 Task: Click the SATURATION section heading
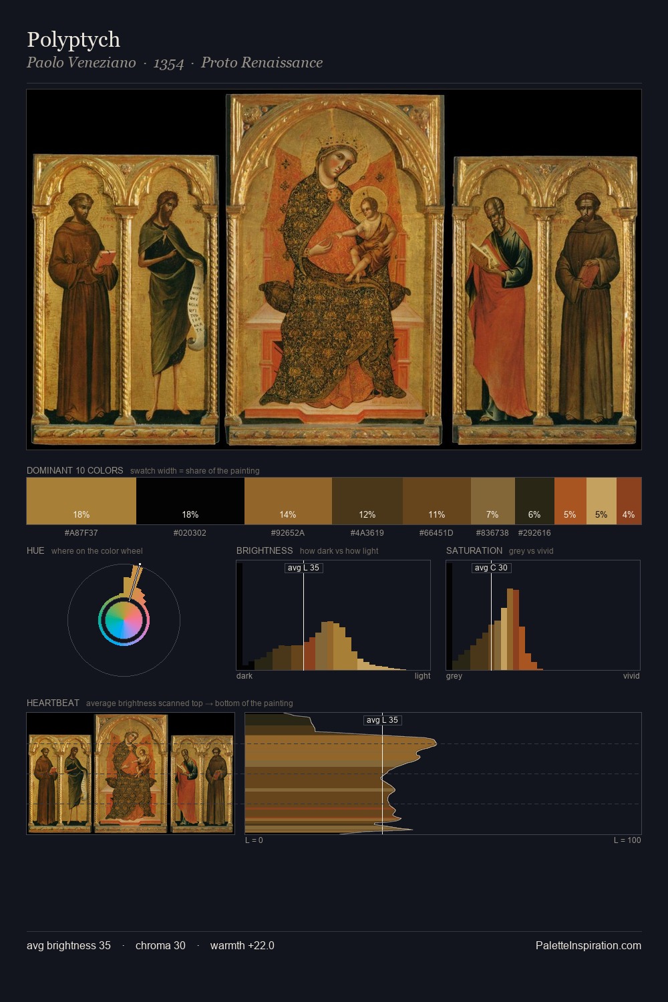[x=474, y=550]
